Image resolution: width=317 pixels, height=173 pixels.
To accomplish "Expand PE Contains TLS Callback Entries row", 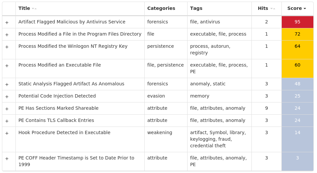I will click(7, 121).
